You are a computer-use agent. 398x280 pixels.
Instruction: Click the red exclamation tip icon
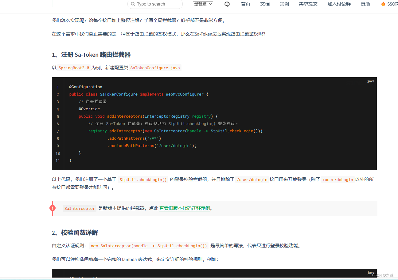53,208
